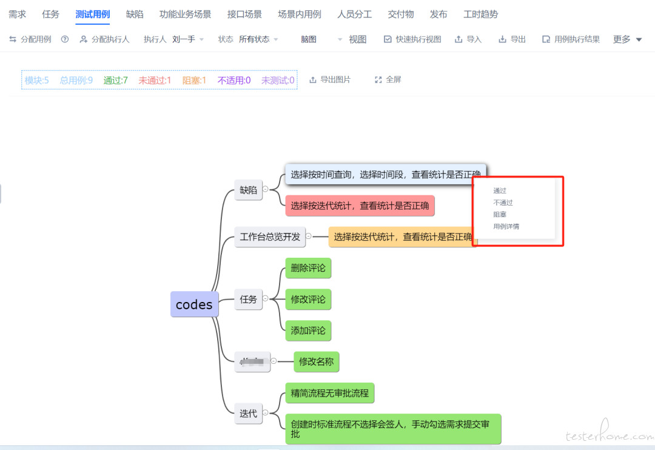The height and width of the screenshot is (450, 655).
Task: Open the 缺陷 tab
Action: click(135, 14)
